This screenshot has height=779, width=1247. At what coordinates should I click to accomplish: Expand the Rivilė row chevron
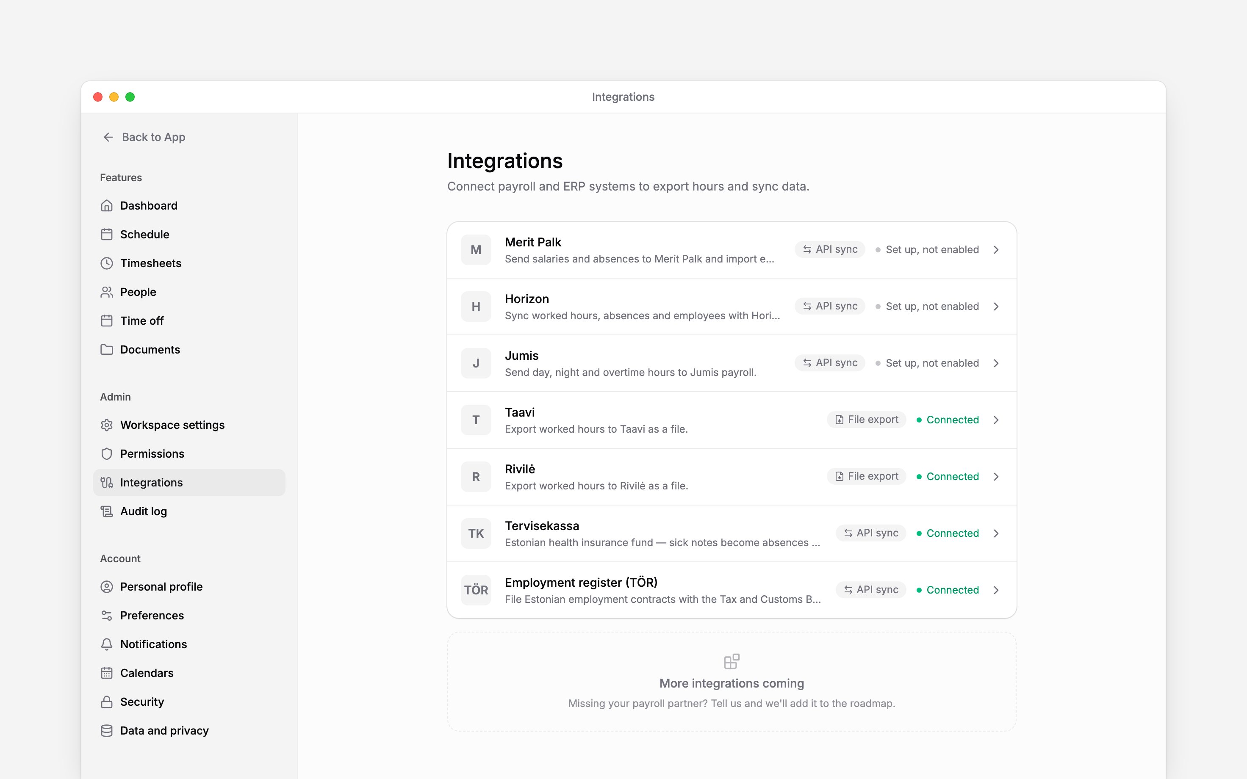[x=996, y=477]
